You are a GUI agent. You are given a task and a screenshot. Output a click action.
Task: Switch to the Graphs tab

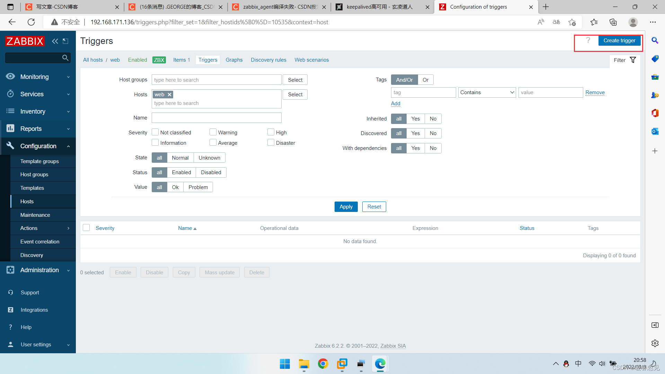[x=234, y=60]
